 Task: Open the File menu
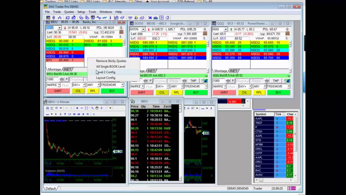[x=47, y=12]
